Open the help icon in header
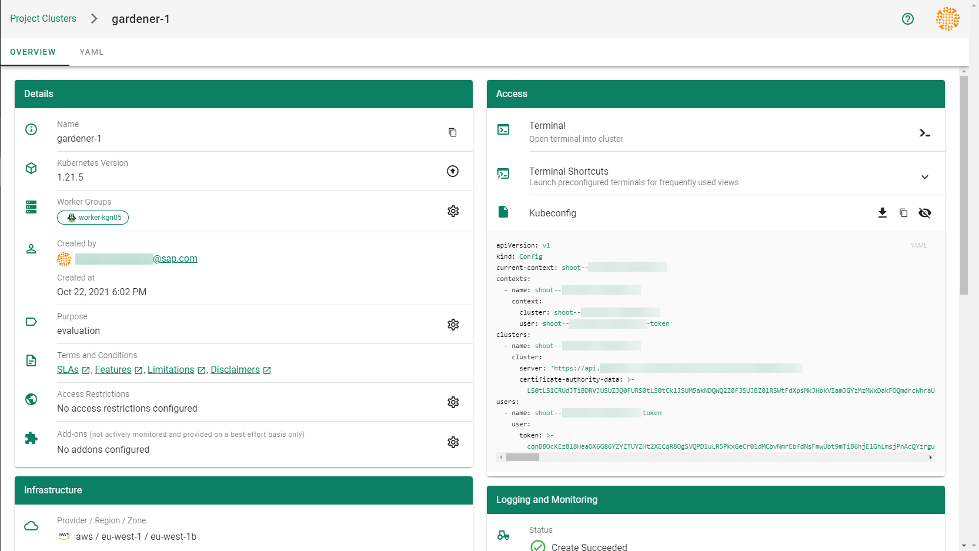 point(908,19)
